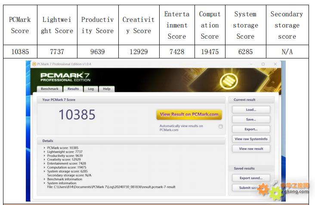This screenshot has width=315, height=205.
Task: Click the table cell with 12929
Action: point(139,52)
